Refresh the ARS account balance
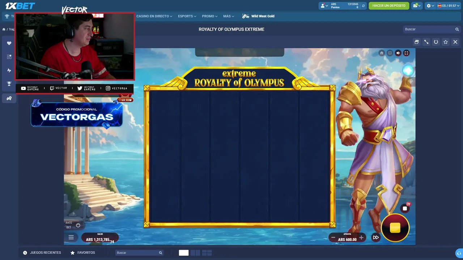The image size is (463, 260). tap(363, 6)
